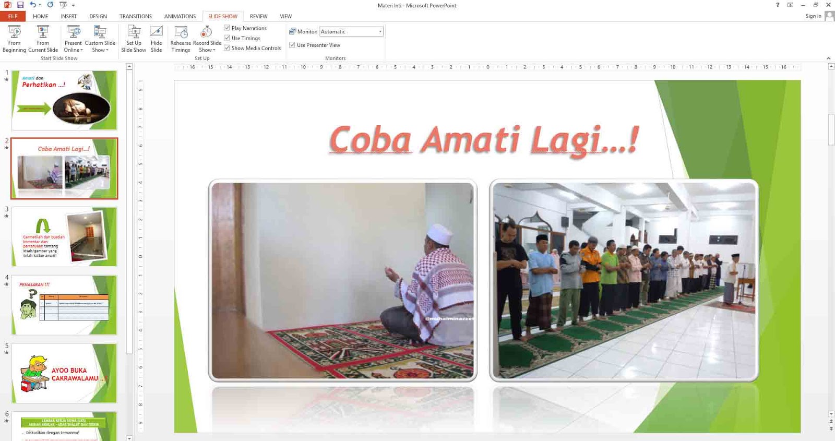Image resolution: width=835 pixels, height=441 pixels.
Task: Click the slide title Coba Amati Lagi
Action: point(484,140)
